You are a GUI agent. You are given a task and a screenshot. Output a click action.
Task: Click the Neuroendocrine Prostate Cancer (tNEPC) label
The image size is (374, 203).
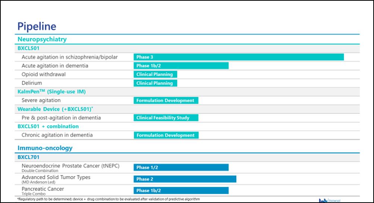pos(70,166)
